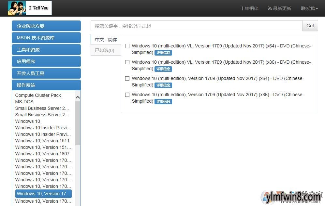Collapse the 操作系统 category

pyautogui.click(x=46, y=85)
